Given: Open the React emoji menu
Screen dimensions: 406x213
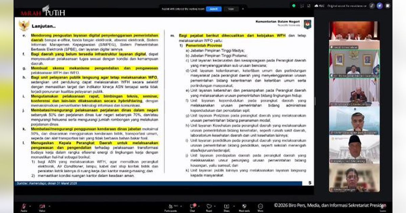Looking at the screenshot, I should [x=209, y=206].
